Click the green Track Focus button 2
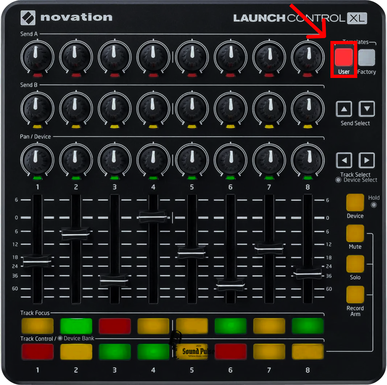Viewport: 387px width, 385px height. click(x=76, y=326)
